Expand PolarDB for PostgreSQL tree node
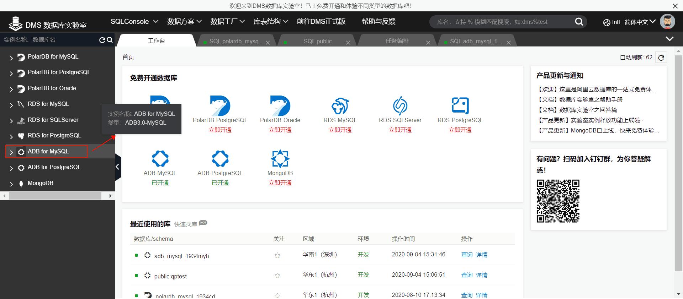 click(11, 74)
